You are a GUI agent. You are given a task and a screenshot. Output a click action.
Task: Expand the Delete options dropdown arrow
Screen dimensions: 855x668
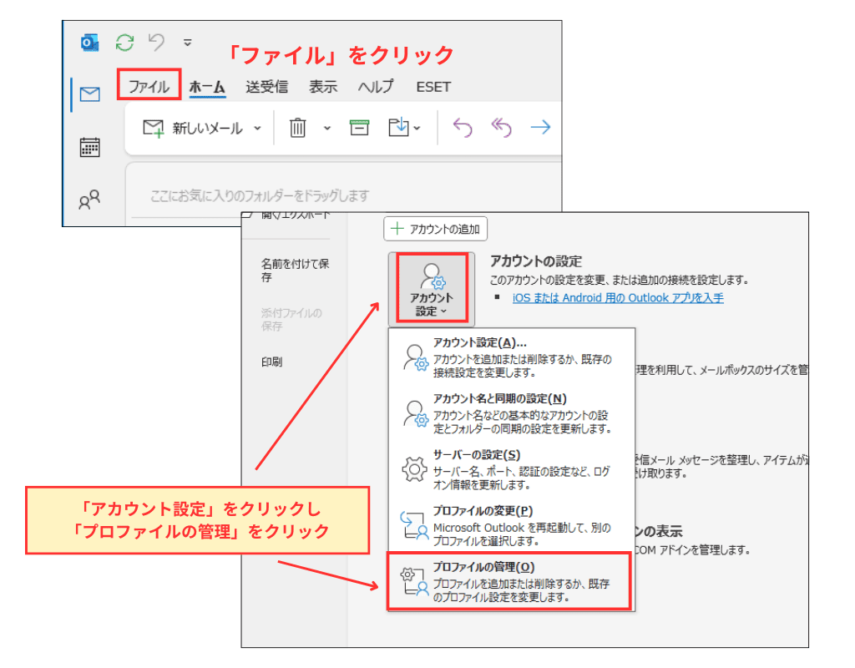pyautogui.click(x=327, y=129)
